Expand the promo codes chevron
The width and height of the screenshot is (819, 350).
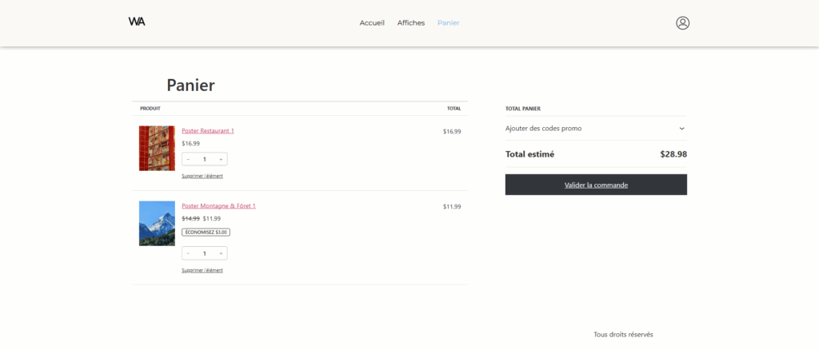pos(681,129)
